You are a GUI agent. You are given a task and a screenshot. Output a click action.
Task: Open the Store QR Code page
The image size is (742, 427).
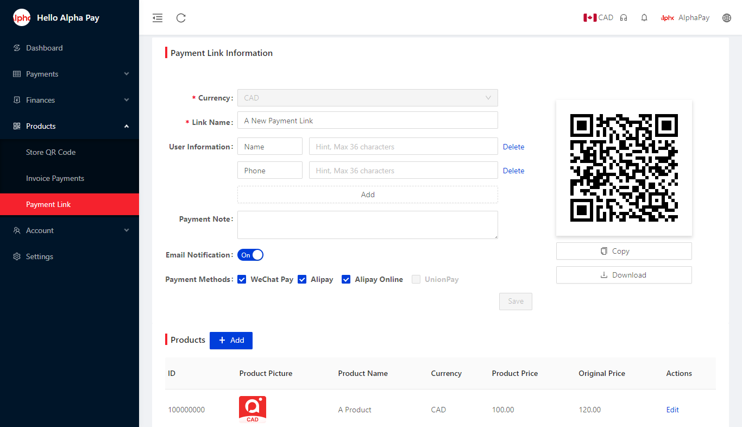[x=70, y=152]
